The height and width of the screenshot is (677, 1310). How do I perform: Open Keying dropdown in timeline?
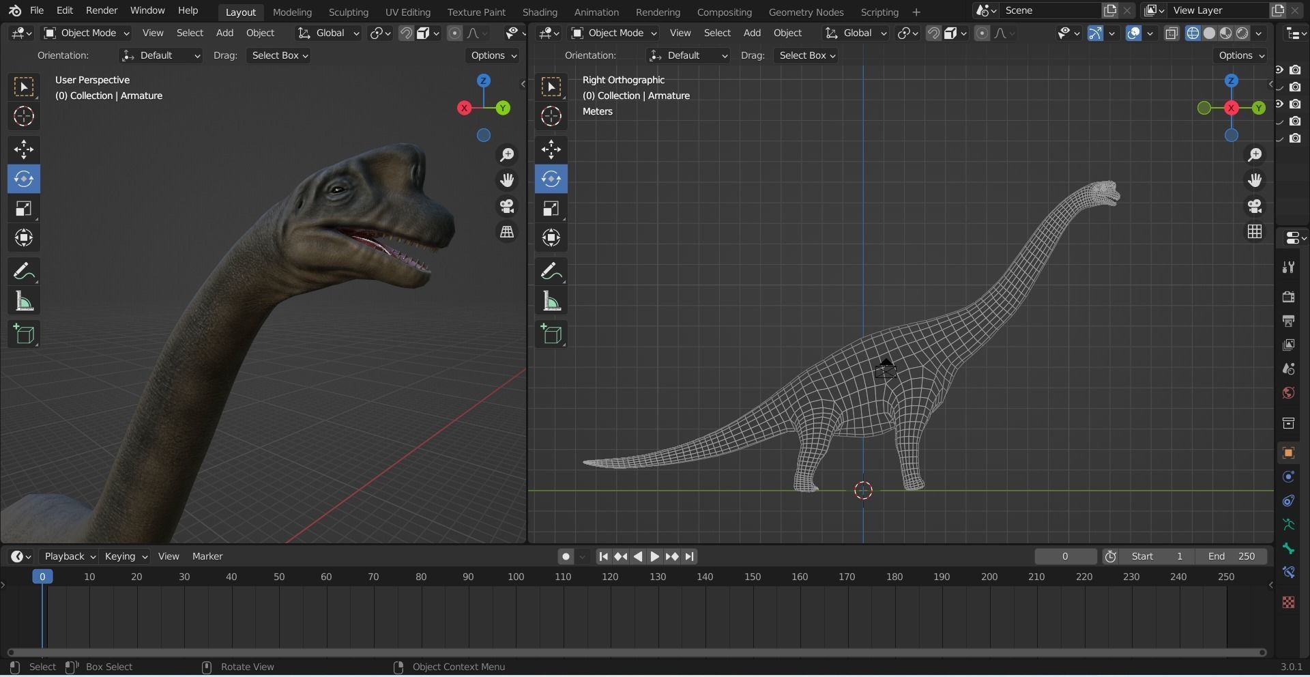pyautogui.click(x=126, y=557)
